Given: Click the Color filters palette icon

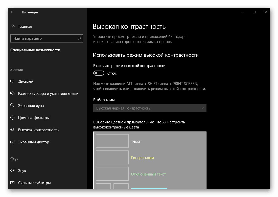Looking at the screenshot, I should click(x=12, y=118).
